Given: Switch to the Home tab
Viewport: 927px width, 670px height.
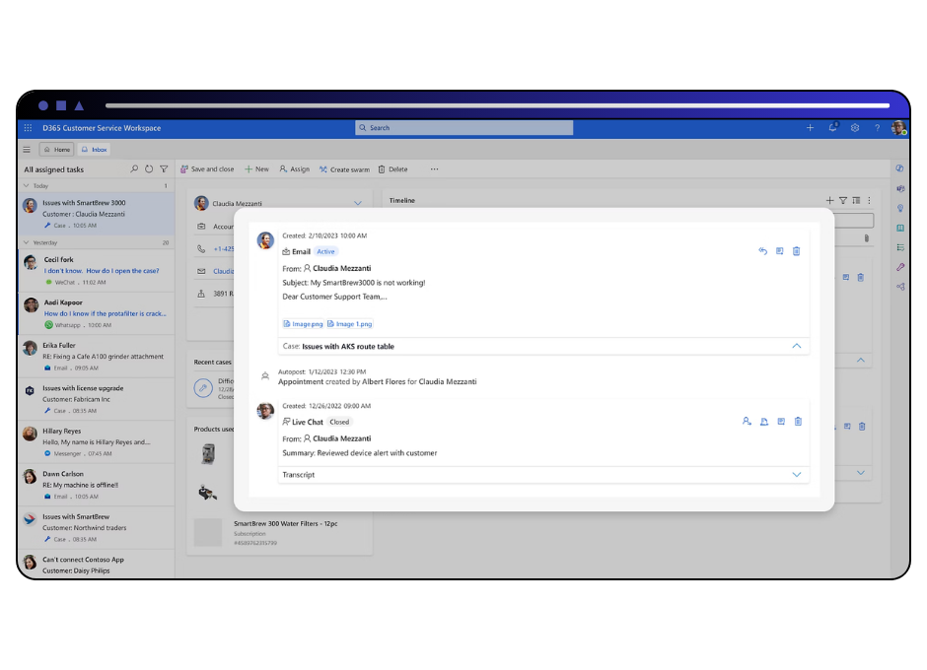Looking at the screenshot, I should 56,150.
